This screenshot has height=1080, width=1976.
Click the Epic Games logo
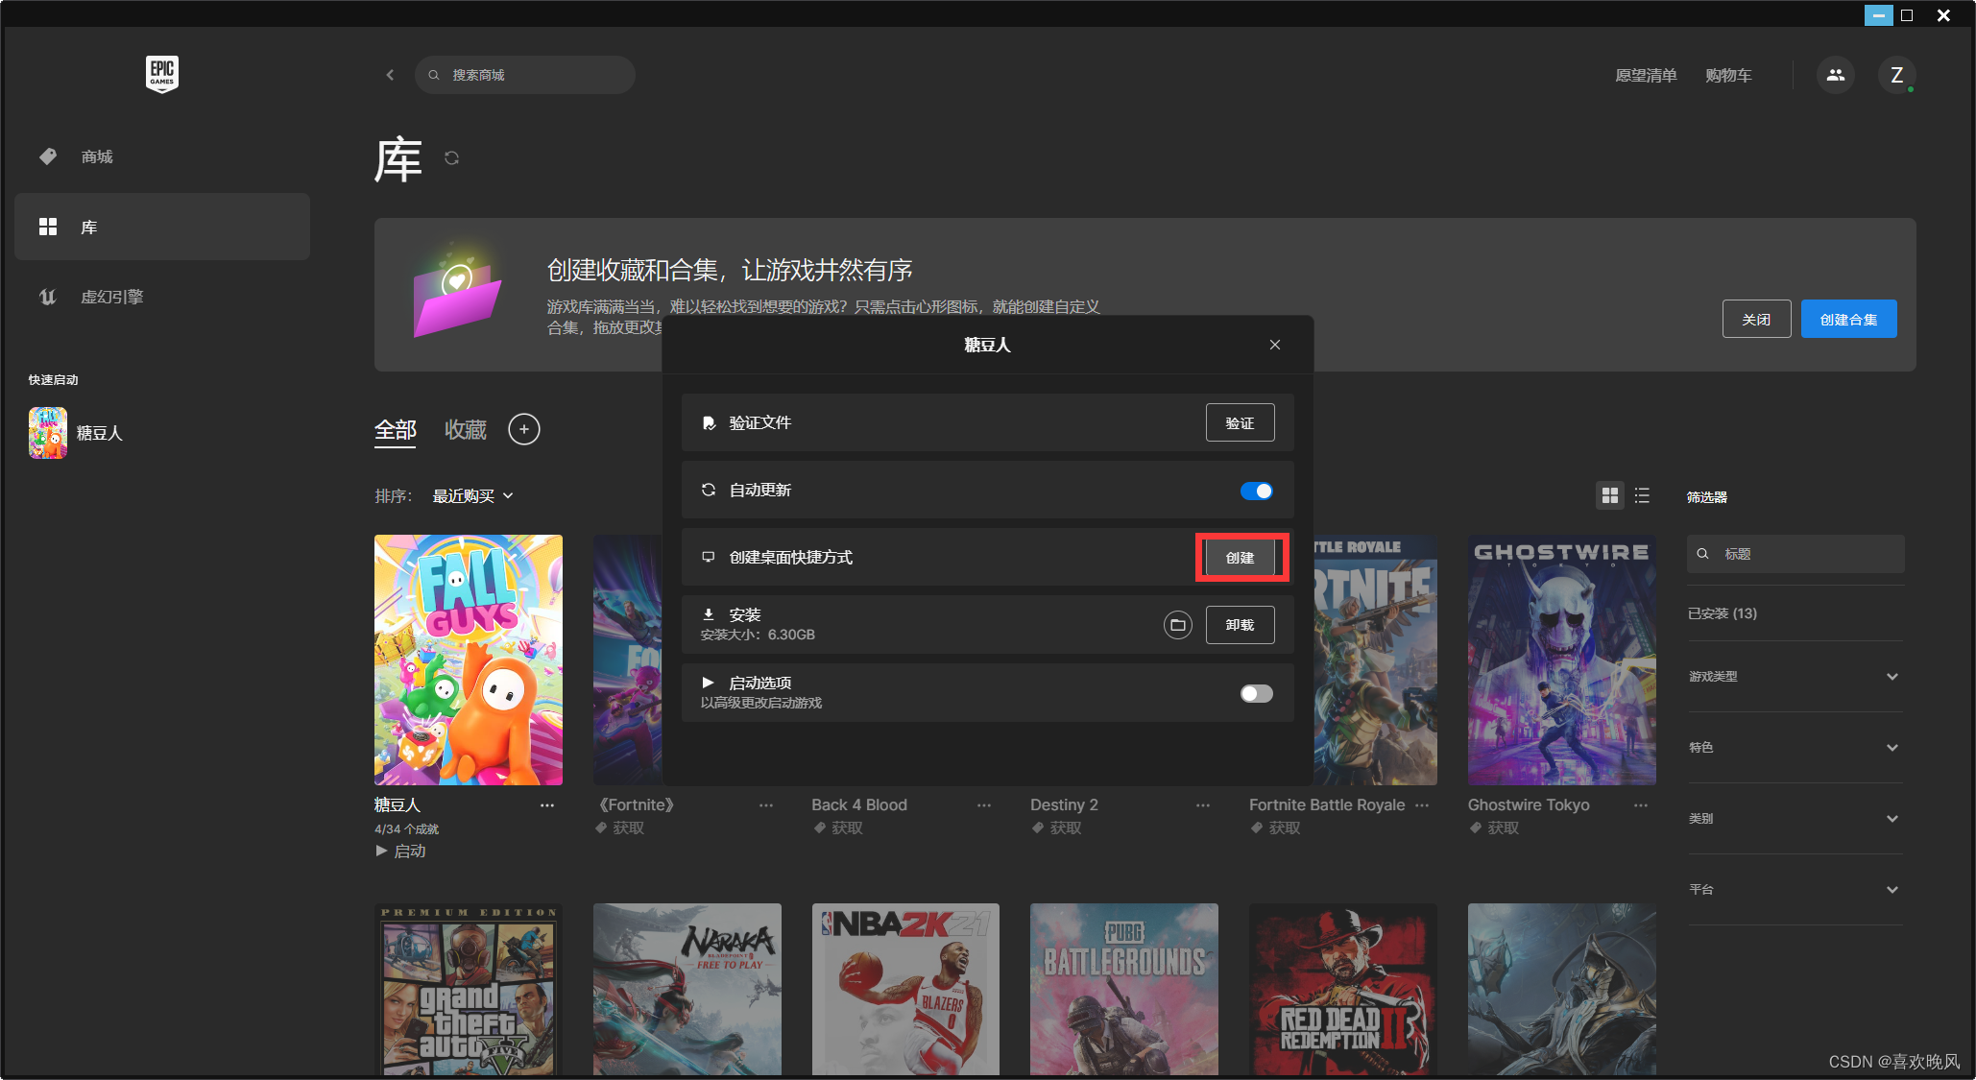[162, 74]
